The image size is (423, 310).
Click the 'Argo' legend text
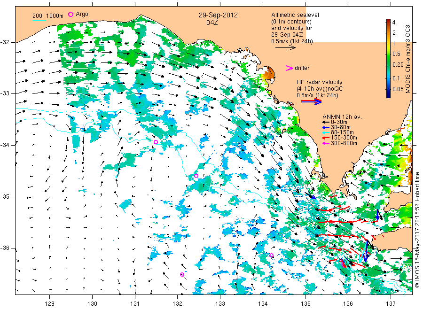[82, 14]
